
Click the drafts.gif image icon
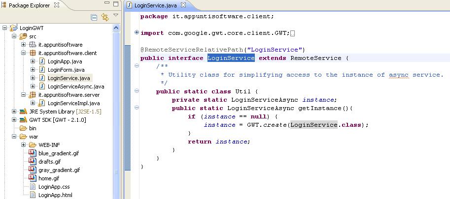pos(33,161)
